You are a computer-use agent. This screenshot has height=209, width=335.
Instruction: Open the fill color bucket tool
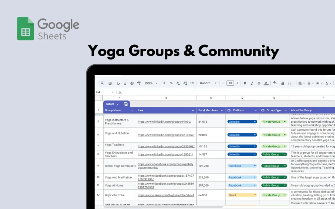[x=275, y=83]
